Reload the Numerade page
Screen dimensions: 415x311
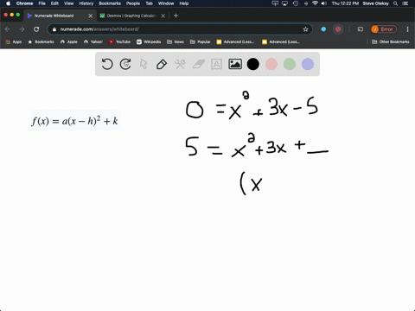pyautogui.click(x=36, y=29)
